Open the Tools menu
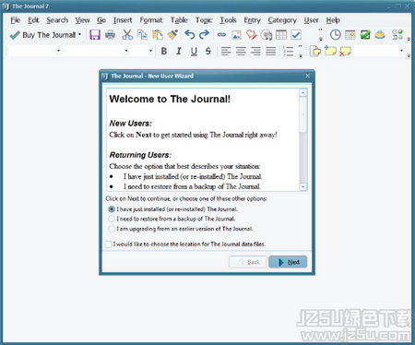 click(228, 20)
